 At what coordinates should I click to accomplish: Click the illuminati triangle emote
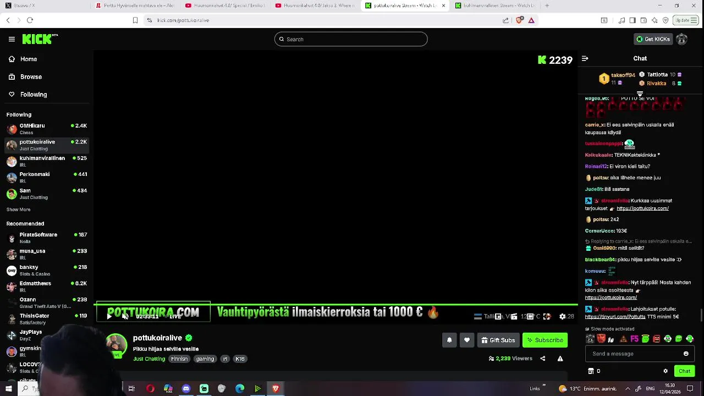623,339
